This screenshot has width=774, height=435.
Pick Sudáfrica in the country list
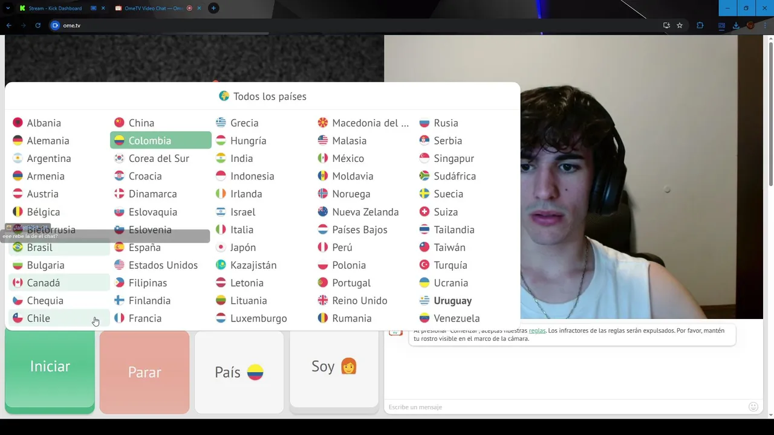coord(465,176)
